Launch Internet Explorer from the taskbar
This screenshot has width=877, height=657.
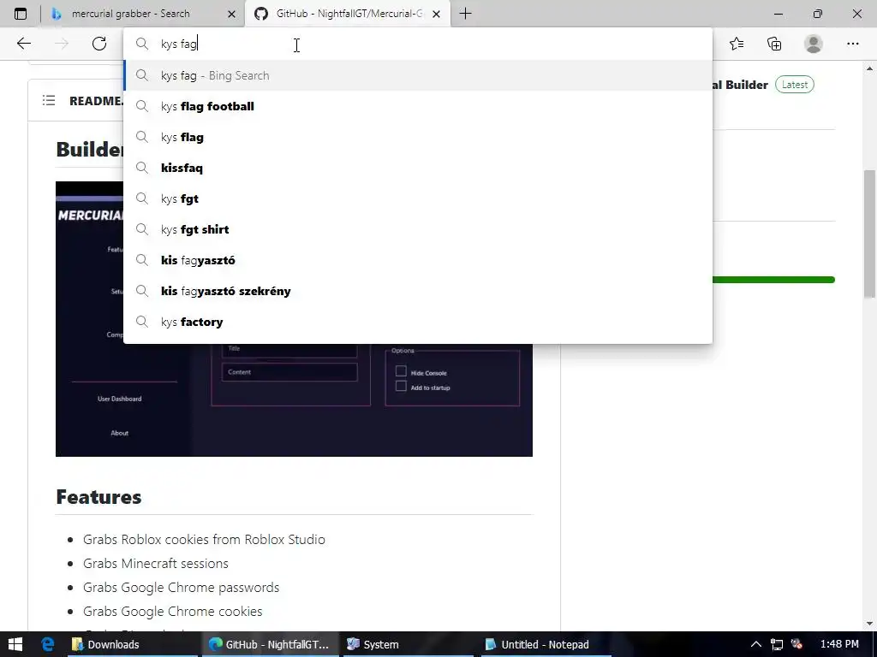point(48,644)
